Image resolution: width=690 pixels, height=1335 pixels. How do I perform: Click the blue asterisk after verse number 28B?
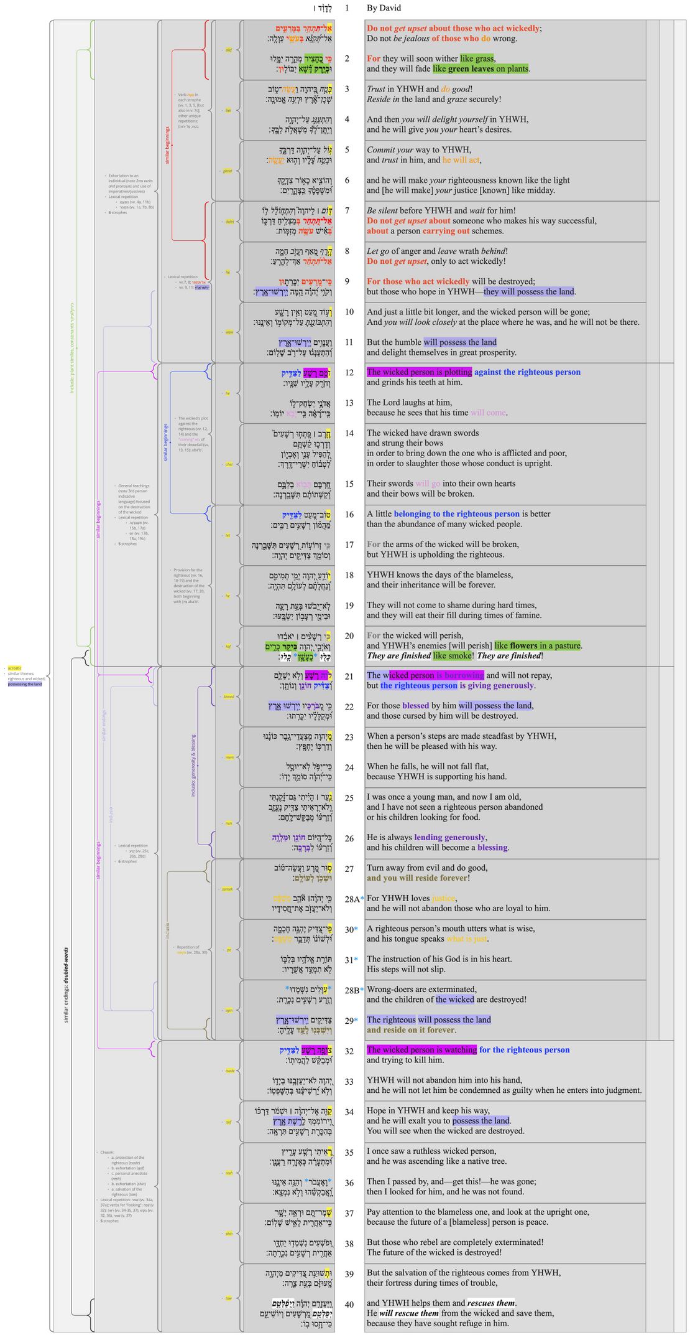click(362, 990)
